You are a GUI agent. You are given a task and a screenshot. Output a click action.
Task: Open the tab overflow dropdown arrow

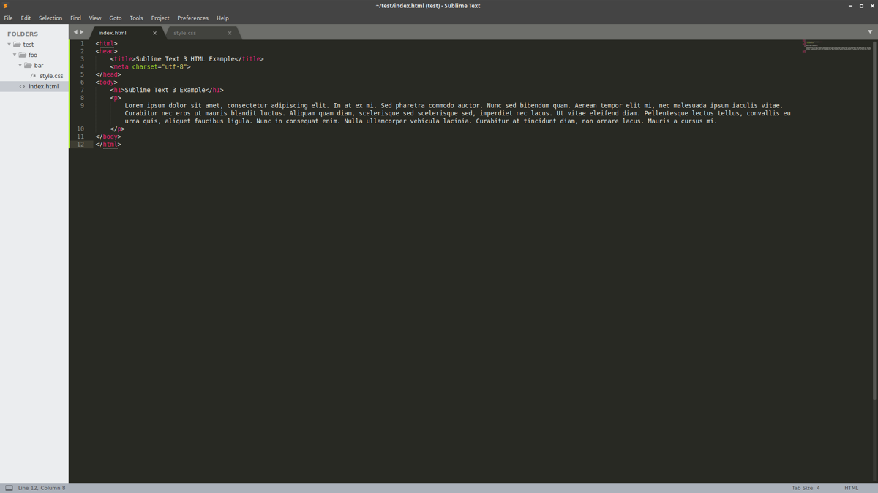tap(869, 32)
